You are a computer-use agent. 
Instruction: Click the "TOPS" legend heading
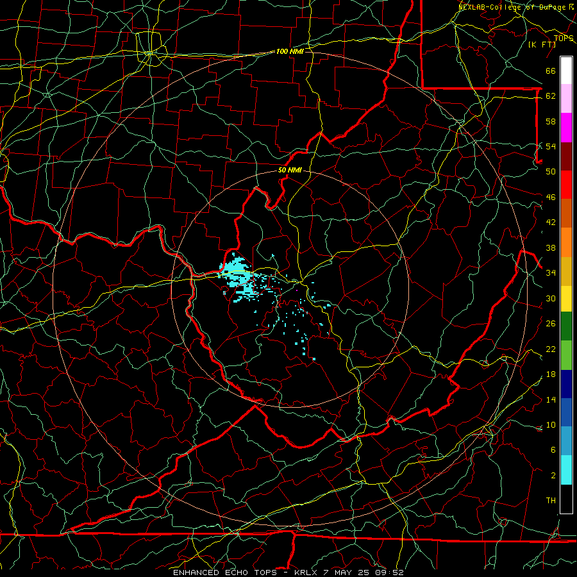tap(564, 38)
